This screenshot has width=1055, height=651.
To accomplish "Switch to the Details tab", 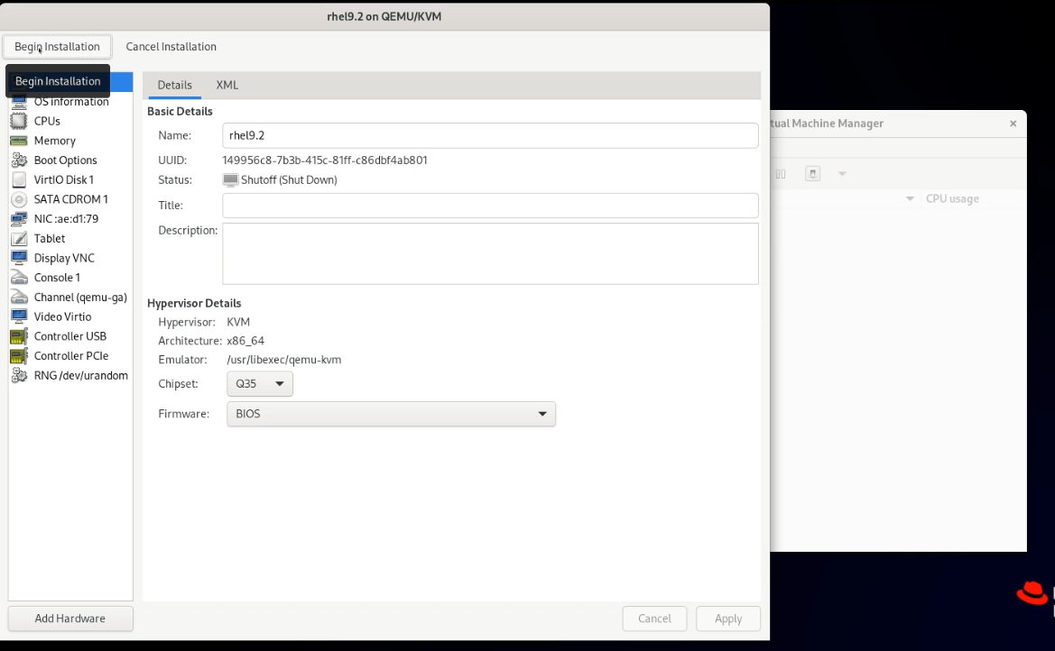I will click(x=174, y=85).
